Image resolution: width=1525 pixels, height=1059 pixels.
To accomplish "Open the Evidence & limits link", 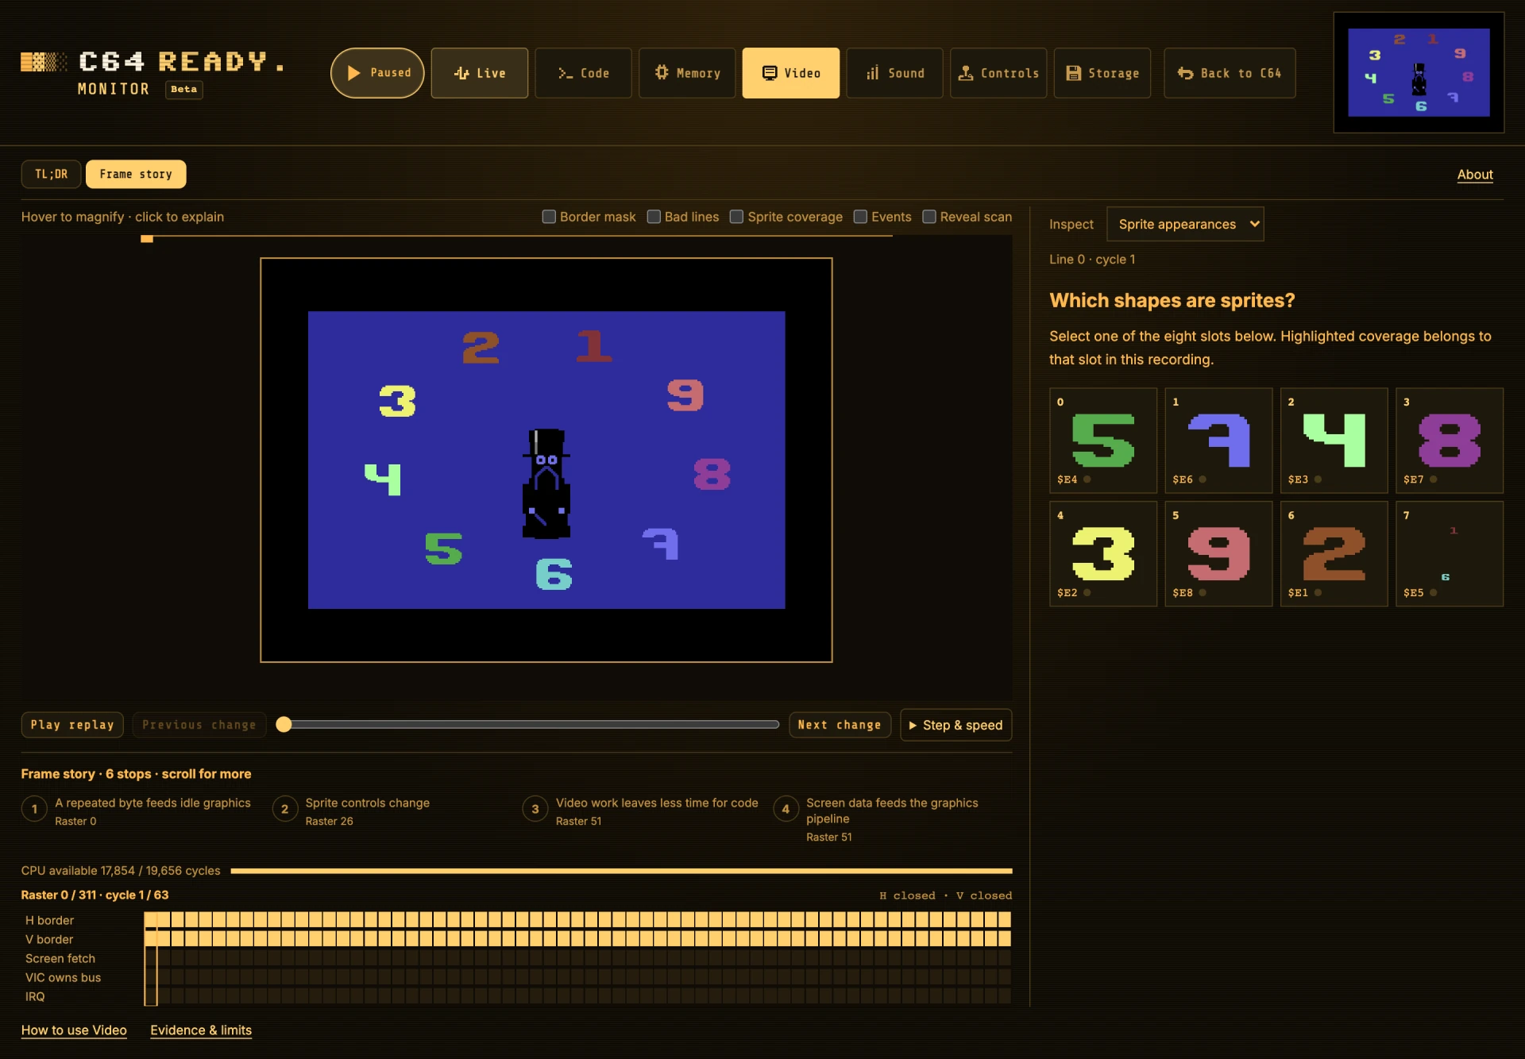I will point(201,1030).
